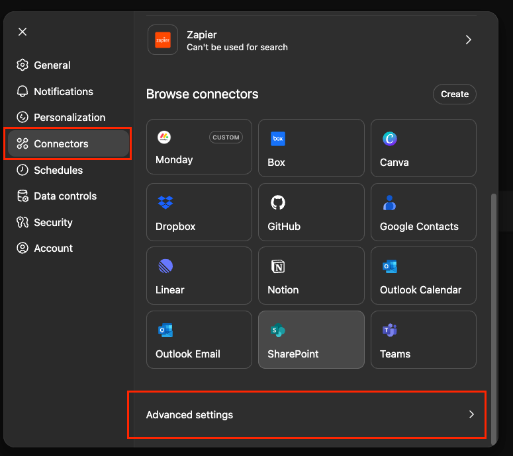Viewport: 513px width, 456px height.
Task: Click the vertical scrollbar thumb
Action: click(494, 319)
